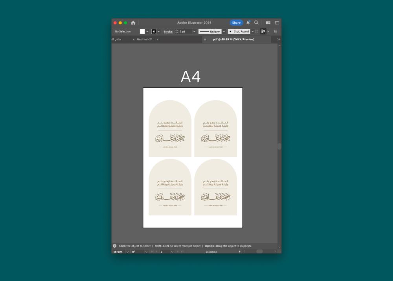This screenshot has width=393, height=281.
Task: Click the white Fill color swatch
Action: [142, 31]
